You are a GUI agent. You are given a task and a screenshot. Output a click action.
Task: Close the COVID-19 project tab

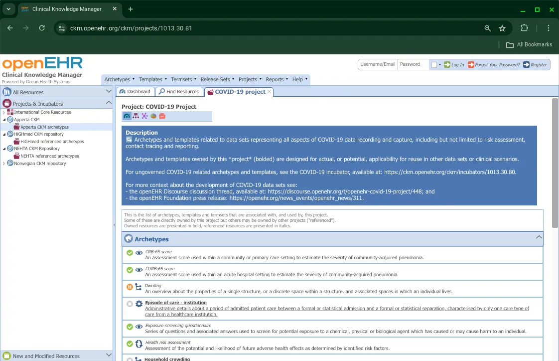[270, 92]
